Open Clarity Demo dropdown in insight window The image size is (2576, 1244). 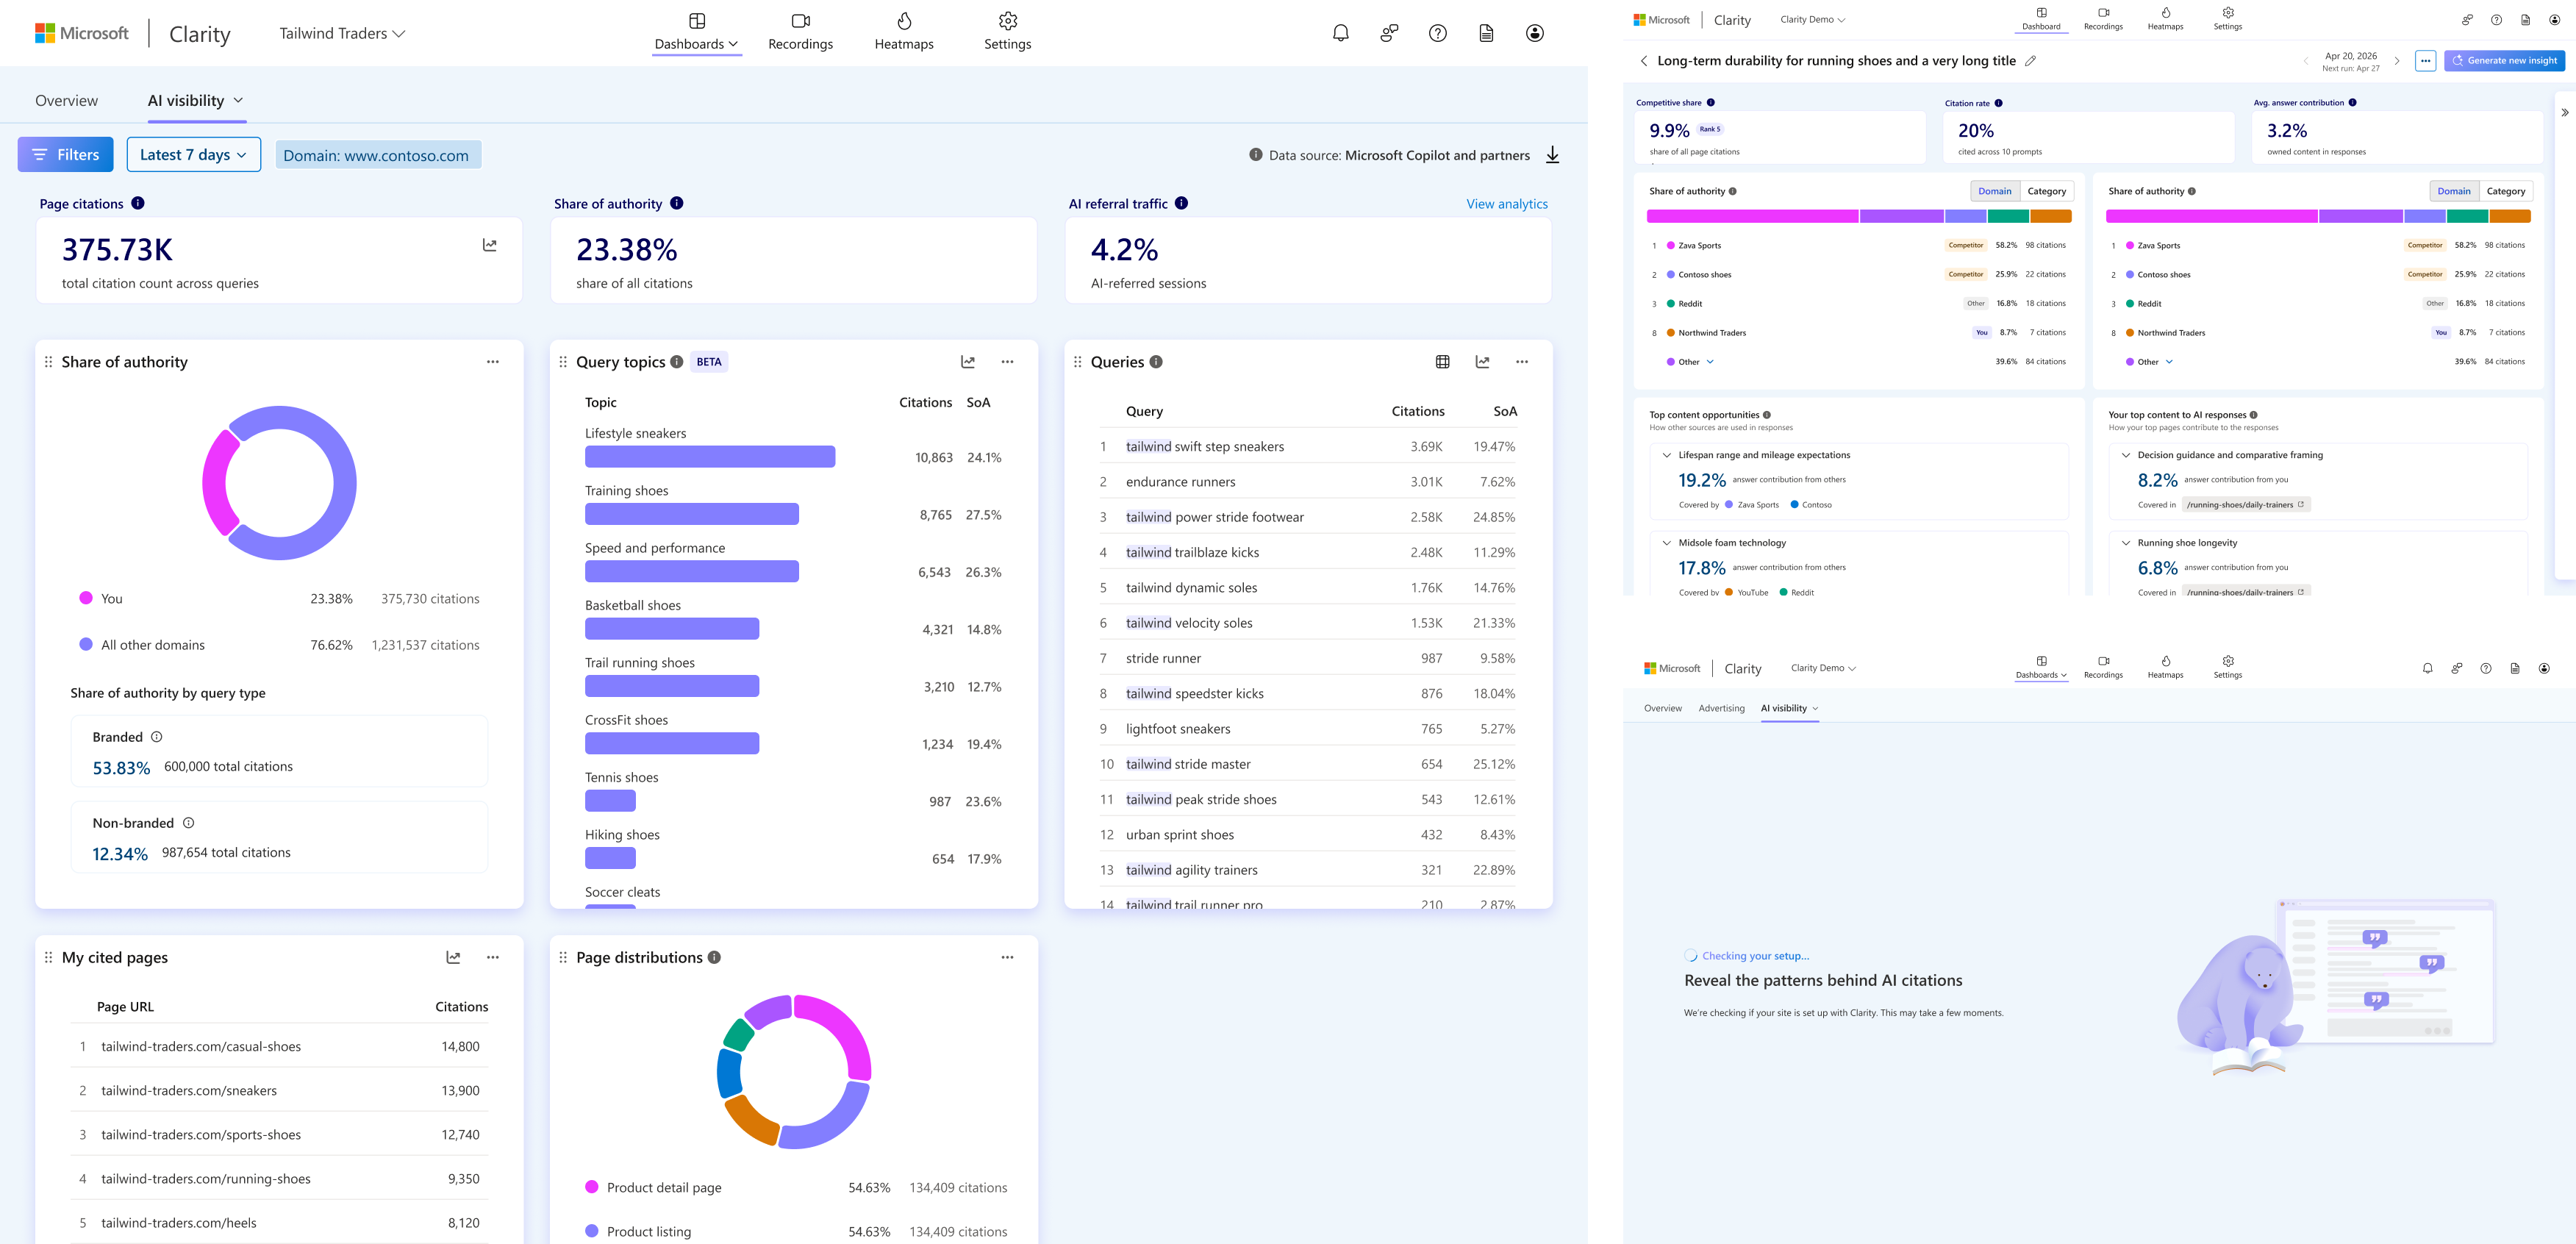1812,19
